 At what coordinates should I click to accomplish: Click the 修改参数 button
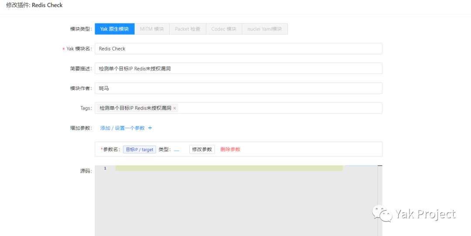point(202,149)
